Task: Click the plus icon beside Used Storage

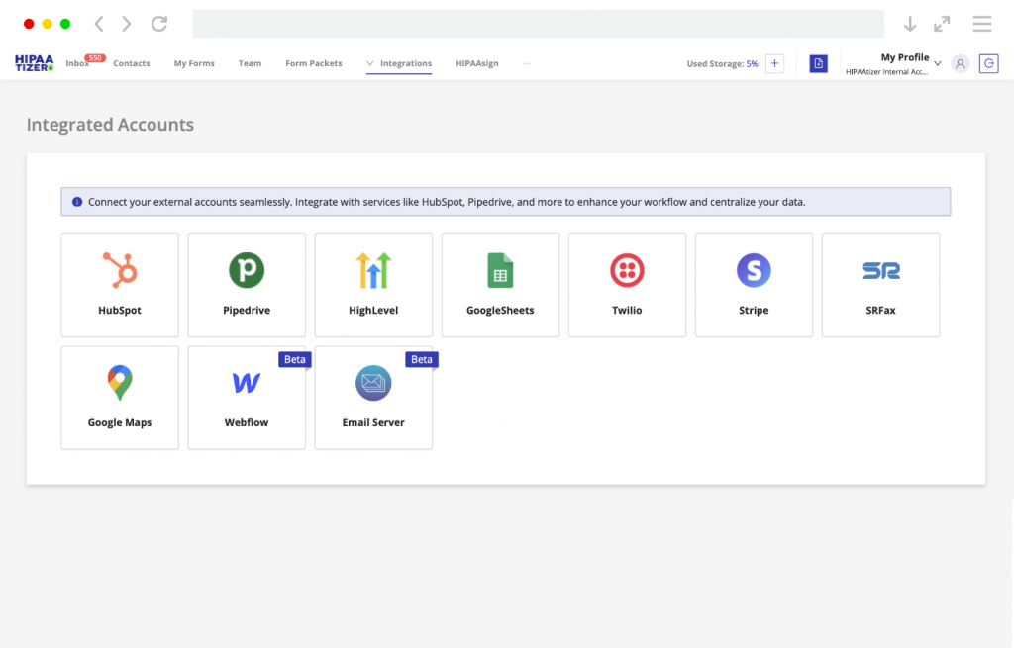Action: tap(774, 63)
